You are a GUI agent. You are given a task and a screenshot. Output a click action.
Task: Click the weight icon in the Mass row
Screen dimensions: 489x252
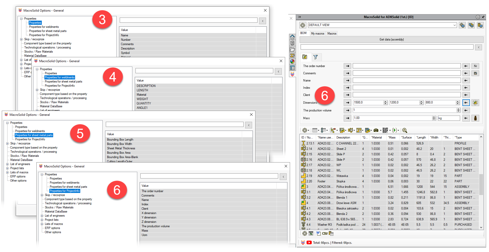475,118
